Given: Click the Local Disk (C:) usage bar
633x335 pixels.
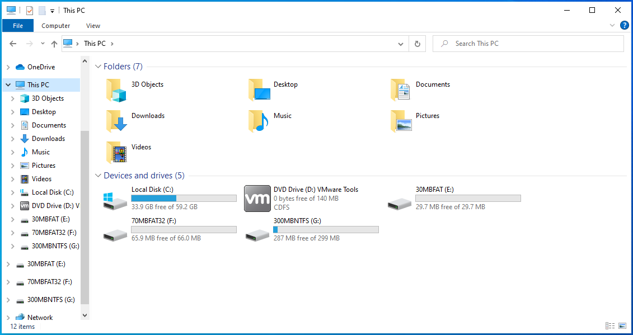Looking at the screenshot, I should coord(184,198).
